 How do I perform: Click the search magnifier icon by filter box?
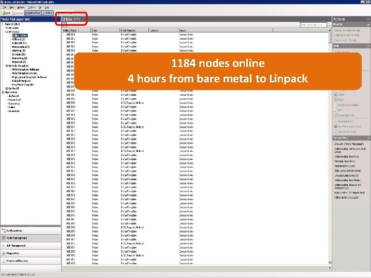[x=329, y=25]
